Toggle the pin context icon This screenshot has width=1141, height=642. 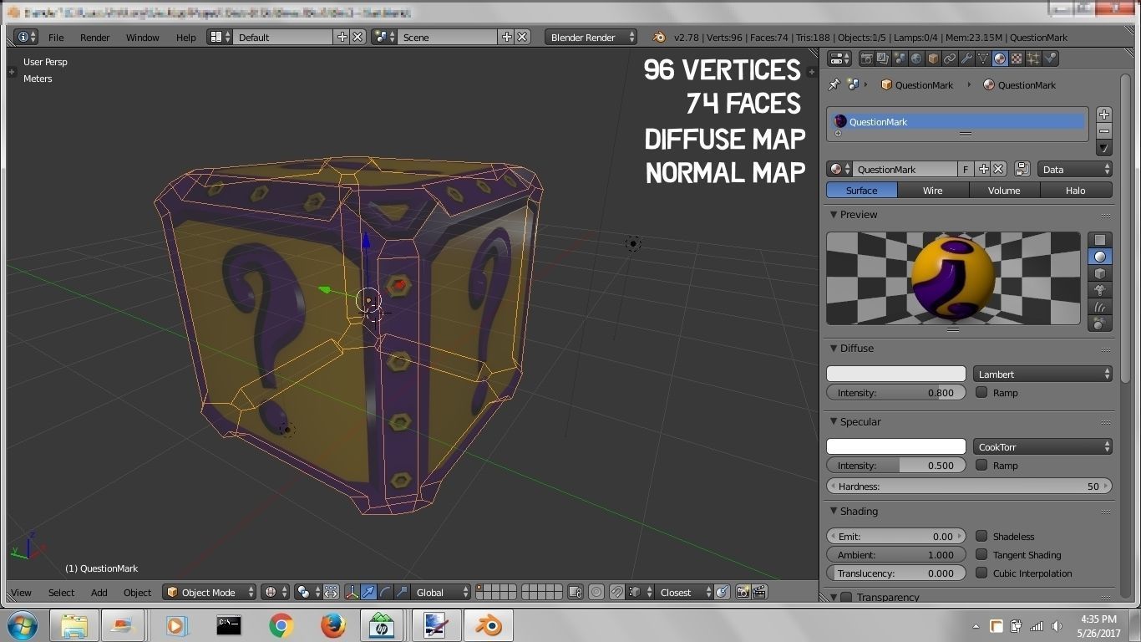834,84
